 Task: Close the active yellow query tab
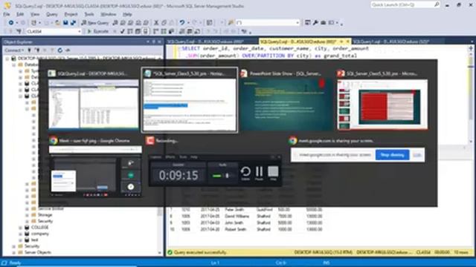click(x=348, y=42)
